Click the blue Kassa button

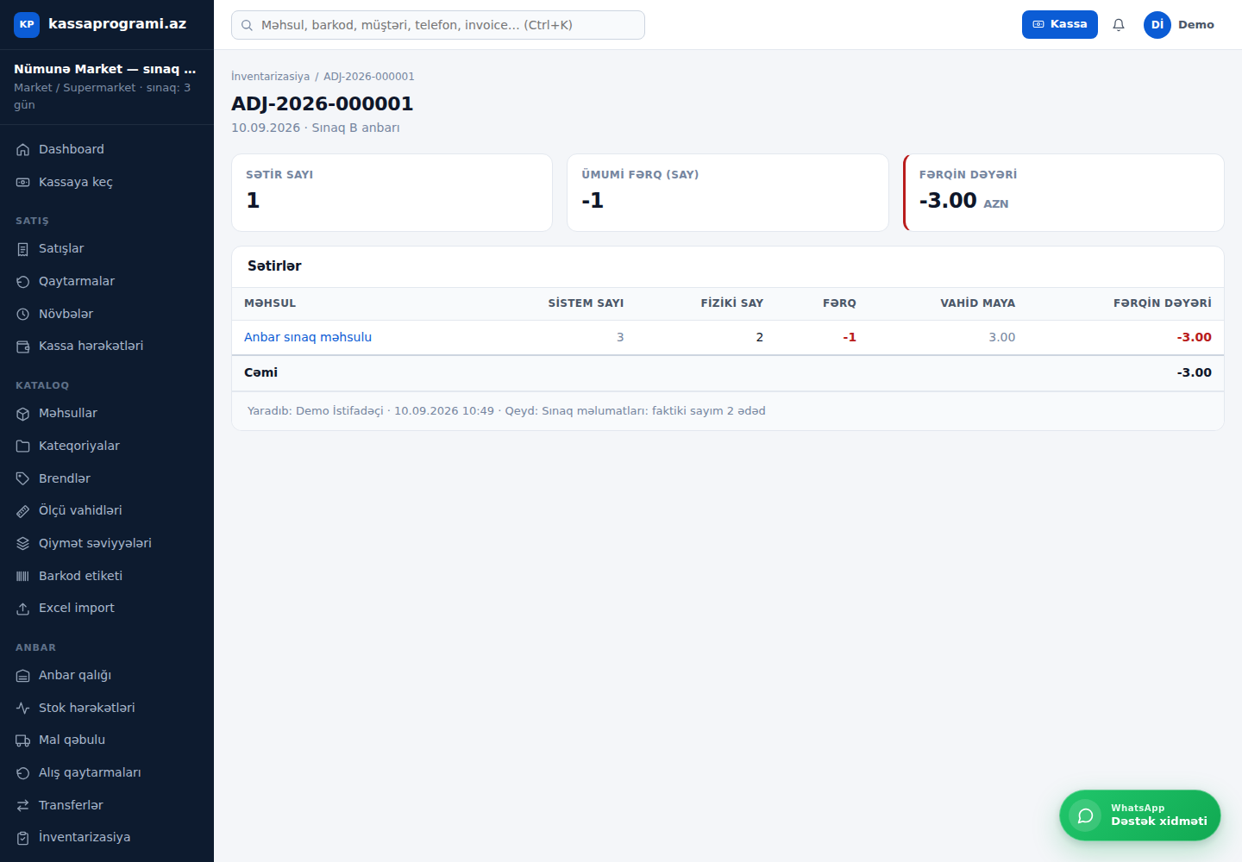[1060, 25]
